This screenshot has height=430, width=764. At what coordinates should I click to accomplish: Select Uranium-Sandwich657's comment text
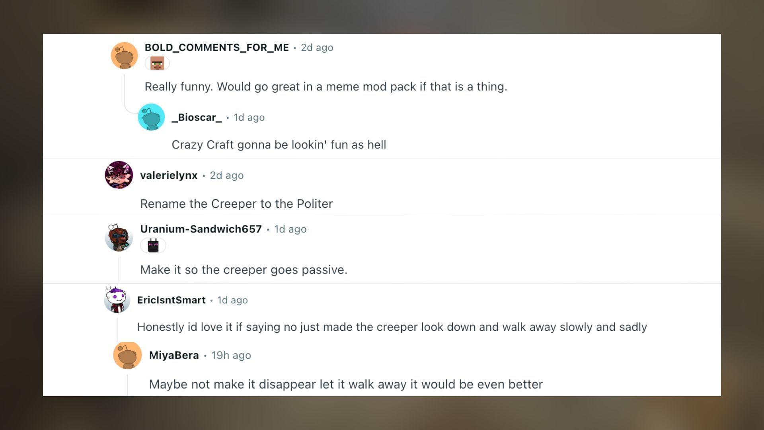pos(244,270)
